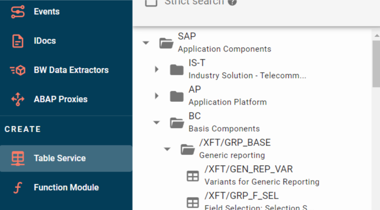Screen dimensions: 380x210
Task: Open the IS-T node with its expand arrow
Action: (157, 69)
